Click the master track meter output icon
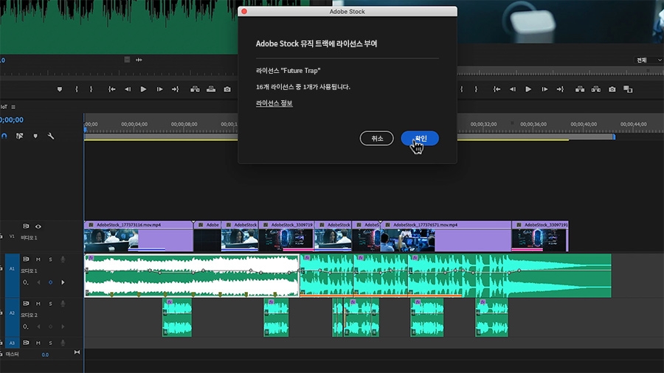 click(x=77, y=352)
